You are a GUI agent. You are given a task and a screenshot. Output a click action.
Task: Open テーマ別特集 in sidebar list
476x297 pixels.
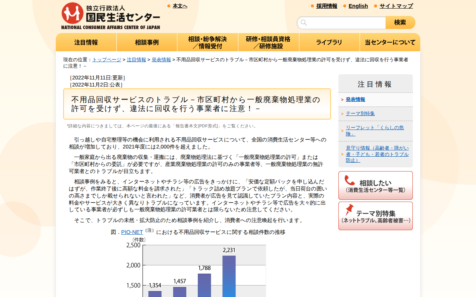360,114
